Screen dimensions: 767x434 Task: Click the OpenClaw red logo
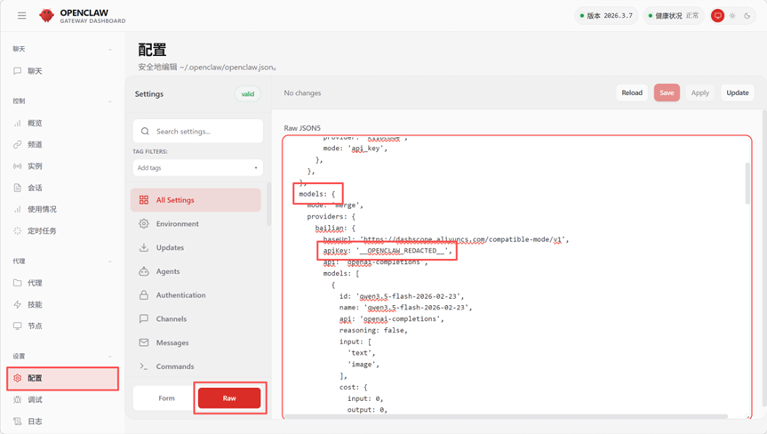tap(46, 16)
